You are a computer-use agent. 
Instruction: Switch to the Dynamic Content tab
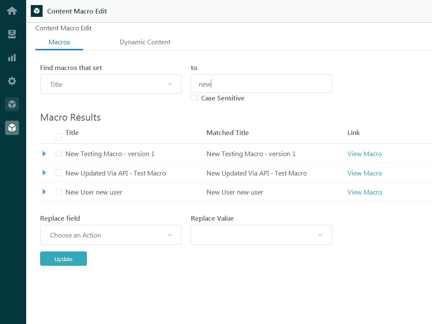pos(145,42)
